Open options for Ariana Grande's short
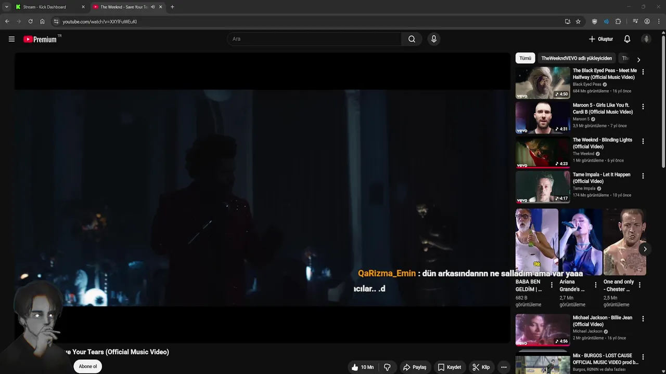 coord(596,285)
